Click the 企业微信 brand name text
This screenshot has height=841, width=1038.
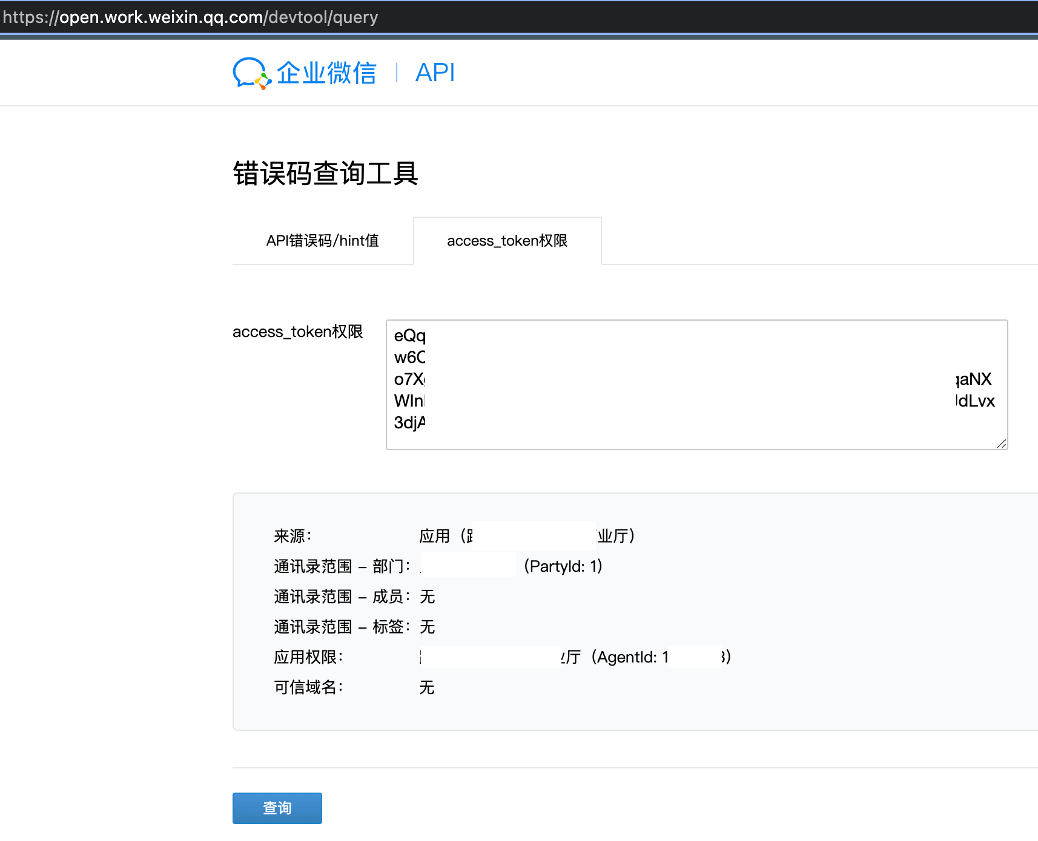tap(326, 73)
